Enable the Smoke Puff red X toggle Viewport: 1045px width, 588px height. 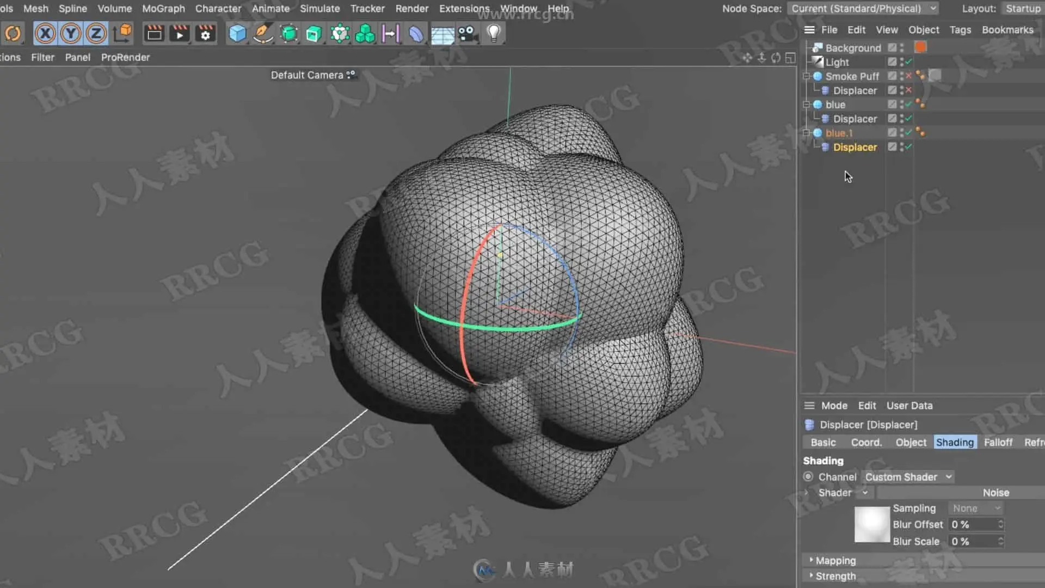(908, 76)
